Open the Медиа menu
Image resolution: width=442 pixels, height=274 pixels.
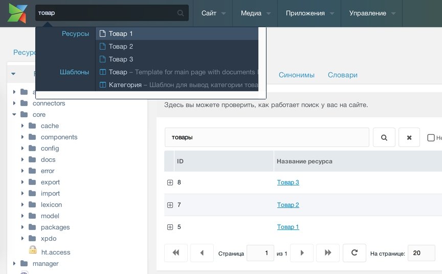(x=255, y=13)
